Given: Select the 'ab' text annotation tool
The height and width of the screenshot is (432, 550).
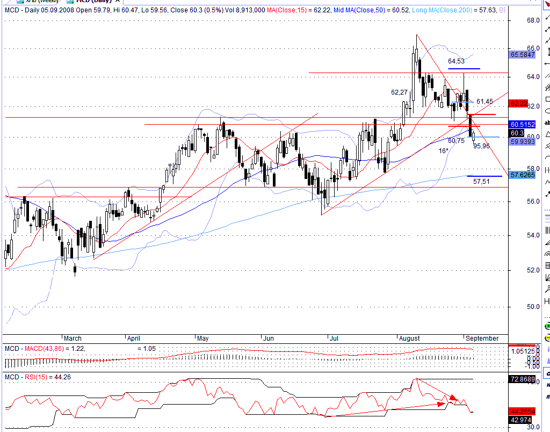Looking at the screenshot, I should tap(547, 123).
